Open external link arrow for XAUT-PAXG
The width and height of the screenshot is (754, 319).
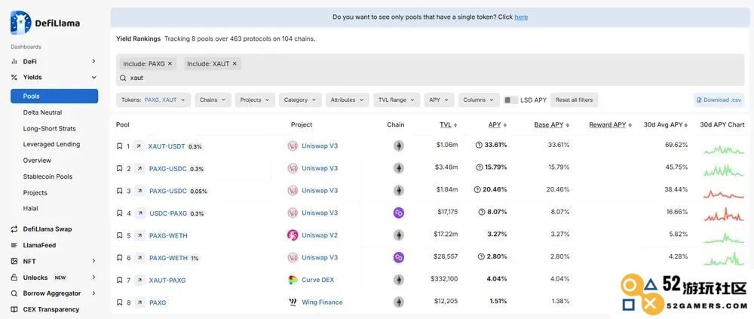click(139, 280)
